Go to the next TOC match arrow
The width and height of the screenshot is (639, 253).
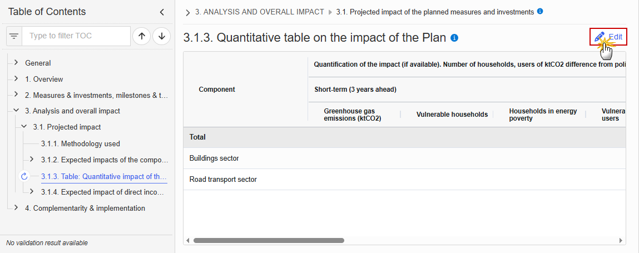pyautogui.click(x=162, y=36)
